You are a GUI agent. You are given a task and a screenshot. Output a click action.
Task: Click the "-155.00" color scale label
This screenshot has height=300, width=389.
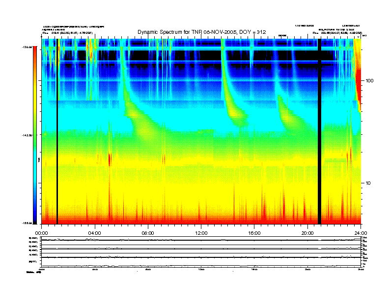(28, 223)
